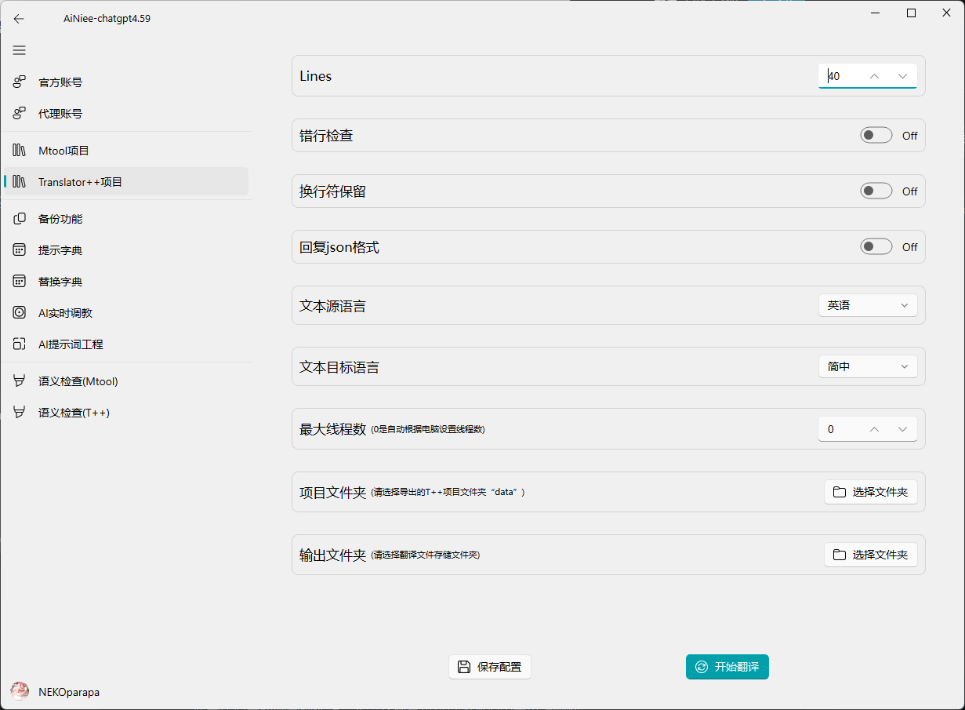Click the 保存配置 button
The width and height of the screenshot is (965, 710).
[x=490, y=667]
